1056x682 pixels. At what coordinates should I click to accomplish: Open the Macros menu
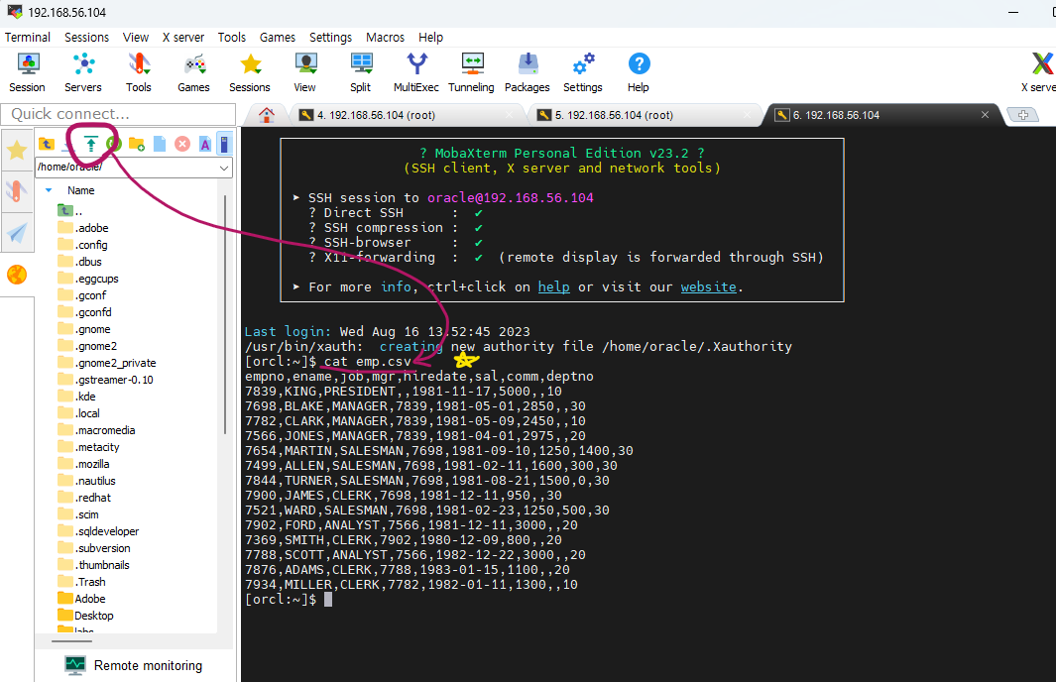coord(386,37)
